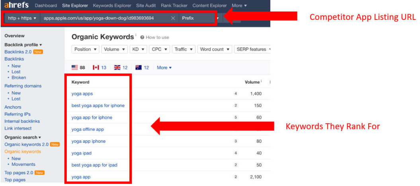Click the 2,100 volume value
This screenshot has width=420, height=186.
click(256, 177)
